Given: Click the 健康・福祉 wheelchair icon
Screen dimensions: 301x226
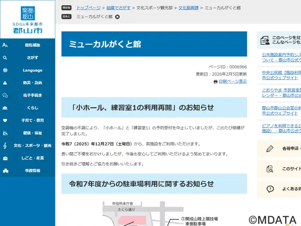Looking at the screenshot, I should click(5, 133).
